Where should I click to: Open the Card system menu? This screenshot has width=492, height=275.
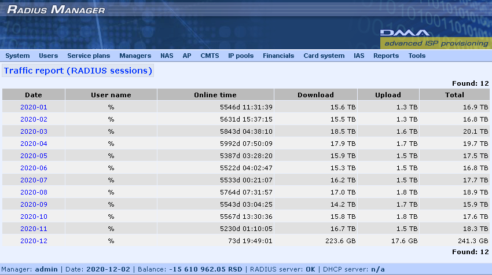pos(324,56)
